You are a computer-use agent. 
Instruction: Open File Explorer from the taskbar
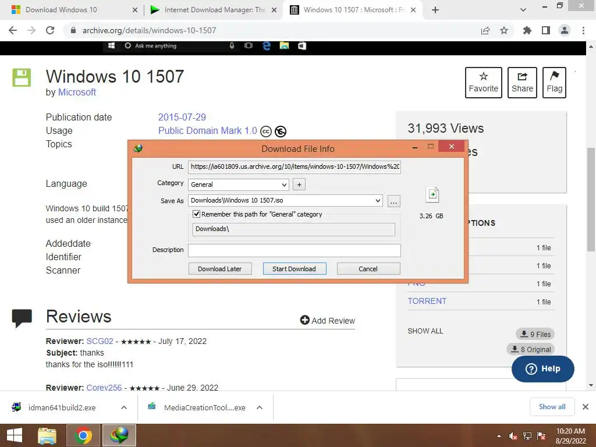47,435
